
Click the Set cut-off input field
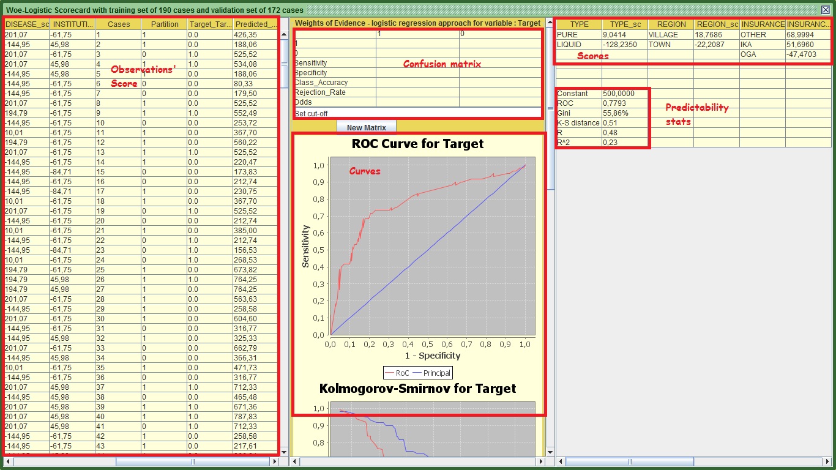coord(417,114)
